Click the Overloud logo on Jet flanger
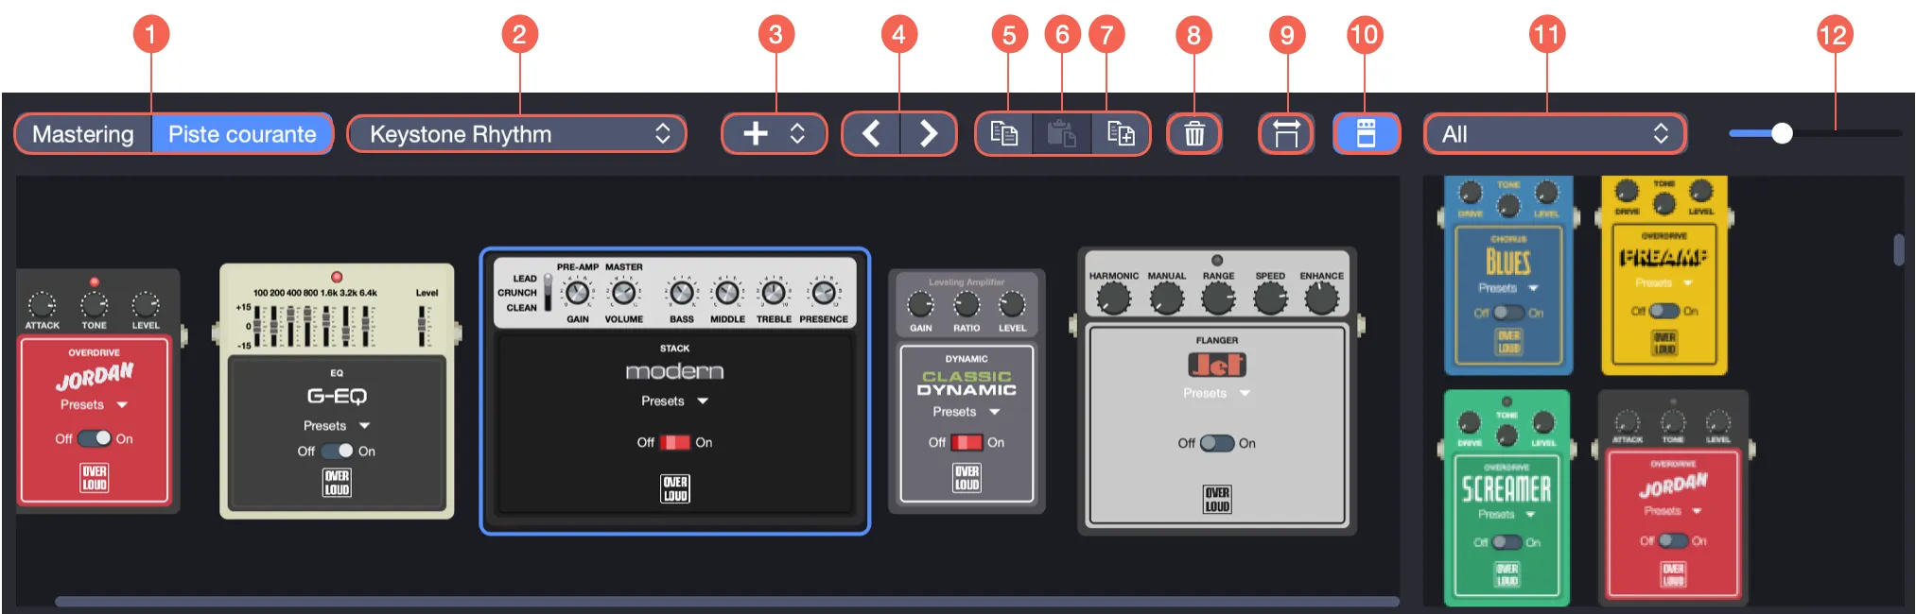Screen dimensions: 1916x614 point(1217,499)
